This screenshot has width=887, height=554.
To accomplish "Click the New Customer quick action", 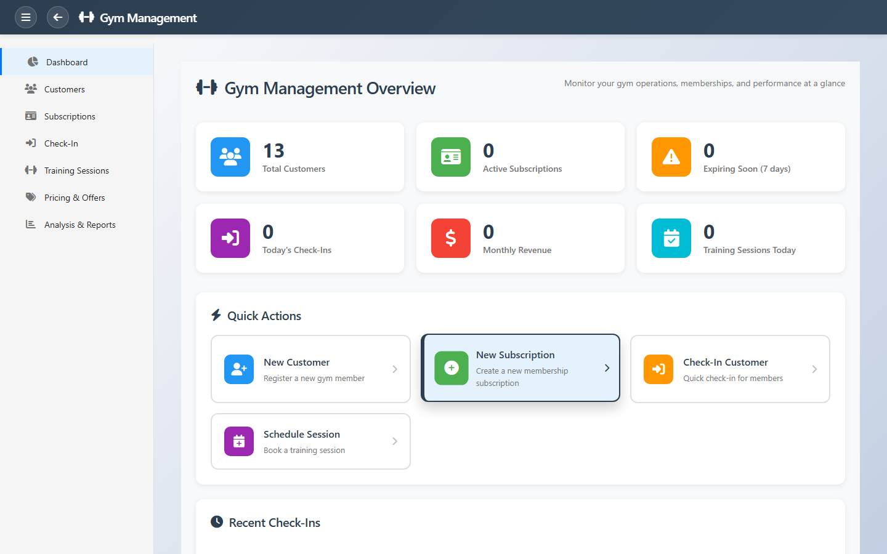I will tap(310, 369).
